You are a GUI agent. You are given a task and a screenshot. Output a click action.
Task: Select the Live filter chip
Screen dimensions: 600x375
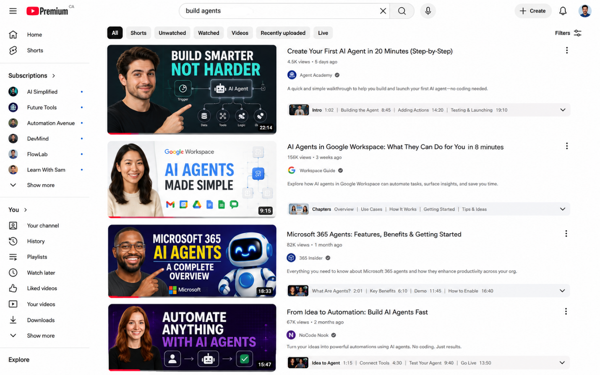[x=323, y=33]
